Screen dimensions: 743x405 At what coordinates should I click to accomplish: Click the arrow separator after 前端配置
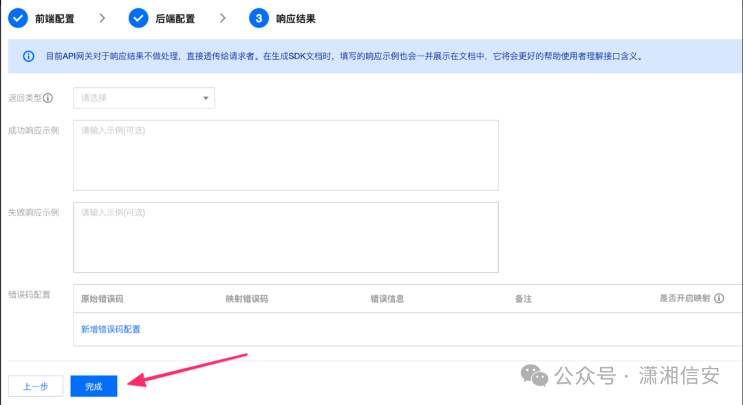click(102, 18)
